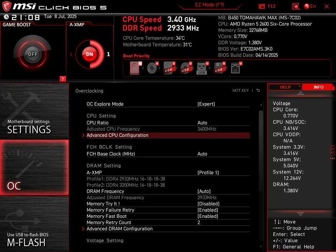
Task: Click the red triple-arrow panel collapse marker
Action: [332, 158]
